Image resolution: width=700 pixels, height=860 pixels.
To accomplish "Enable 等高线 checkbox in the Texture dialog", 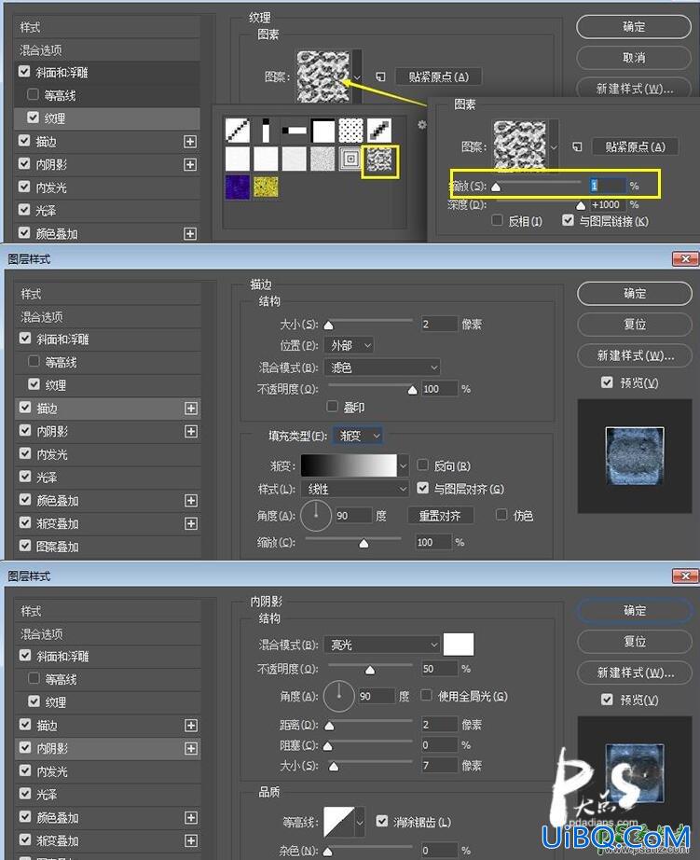I will (33, 94).
